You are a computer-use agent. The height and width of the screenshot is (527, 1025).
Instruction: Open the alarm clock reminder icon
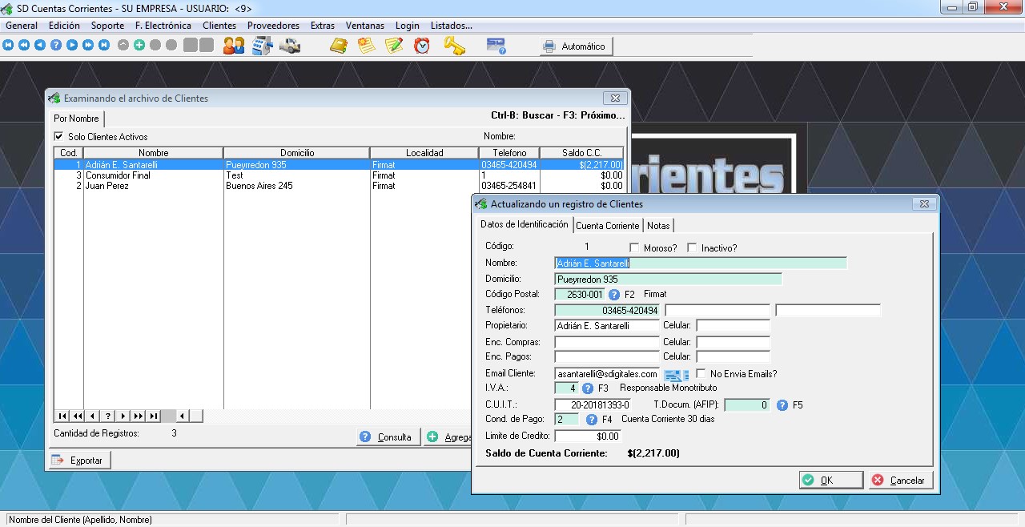pyautogui.click(x=422, y=46)
